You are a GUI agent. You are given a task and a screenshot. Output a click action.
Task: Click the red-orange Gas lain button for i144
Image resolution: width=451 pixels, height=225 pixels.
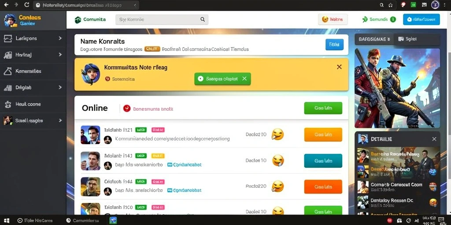click(323, 186)
